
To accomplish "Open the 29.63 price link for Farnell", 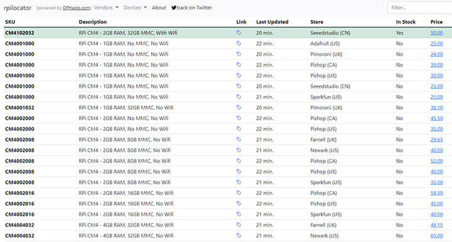I will (x=436, y=140).
